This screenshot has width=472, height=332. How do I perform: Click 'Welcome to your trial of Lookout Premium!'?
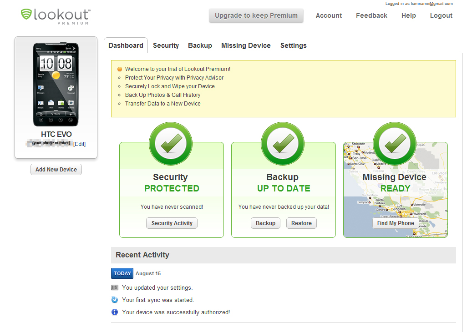pos(178,69)
